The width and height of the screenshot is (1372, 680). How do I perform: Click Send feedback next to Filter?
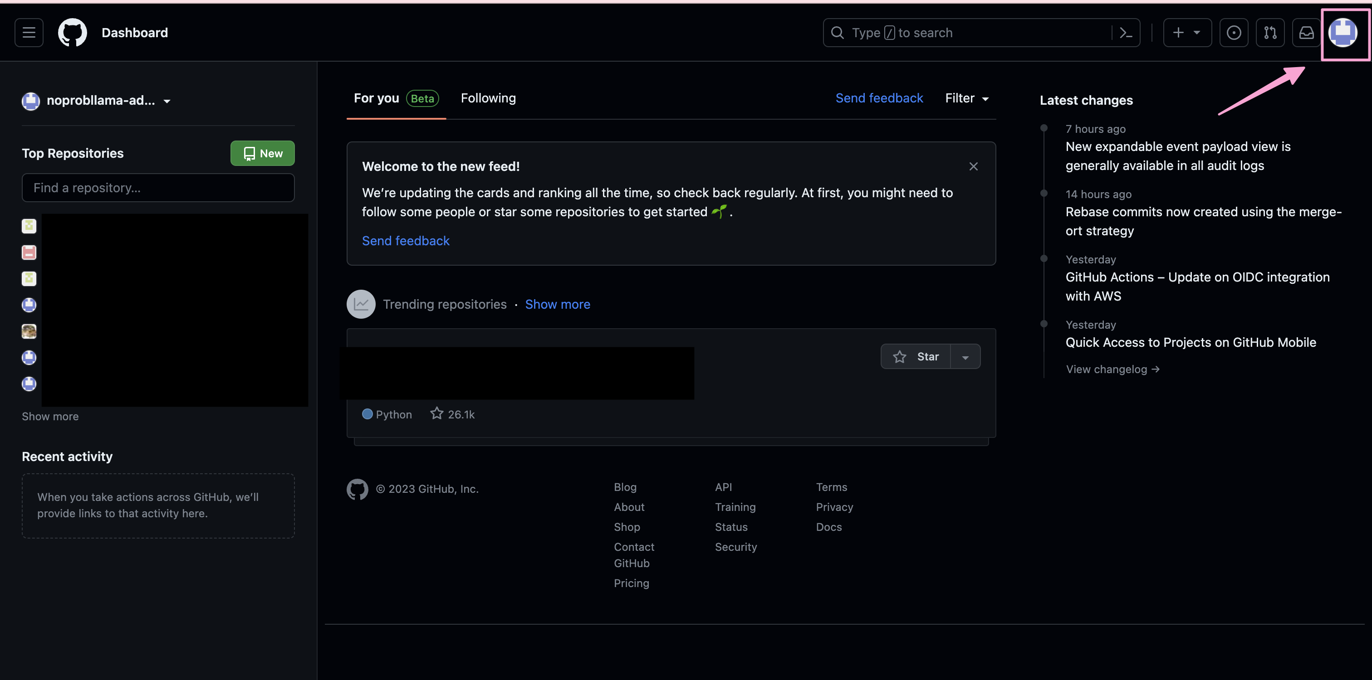pyautogui.click(x=879, y=98)
